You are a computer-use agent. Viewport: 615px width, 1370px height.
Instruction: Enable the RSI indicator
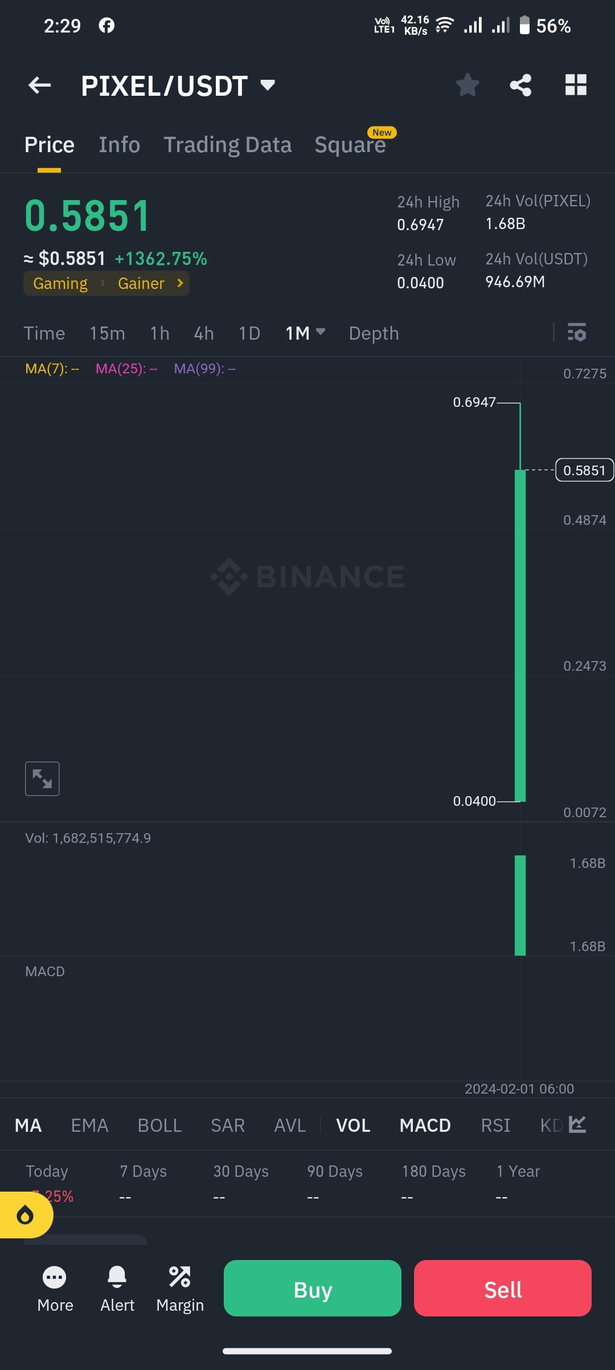pos(495,1126)
